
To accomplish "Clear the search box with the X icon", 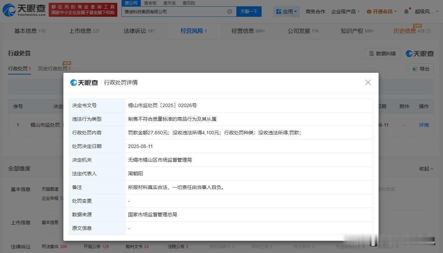I will pos(230,12).
